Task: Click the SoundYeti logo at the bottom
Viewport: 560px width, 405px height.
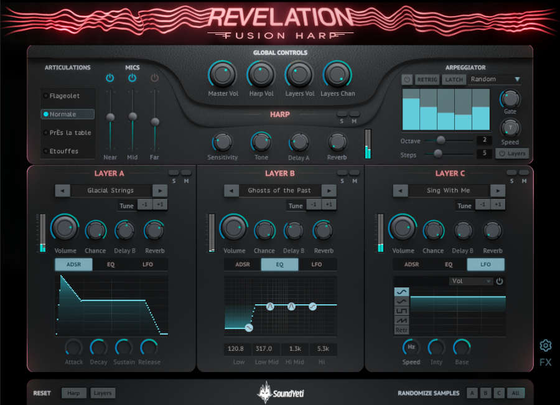Action: coord(280,392)
